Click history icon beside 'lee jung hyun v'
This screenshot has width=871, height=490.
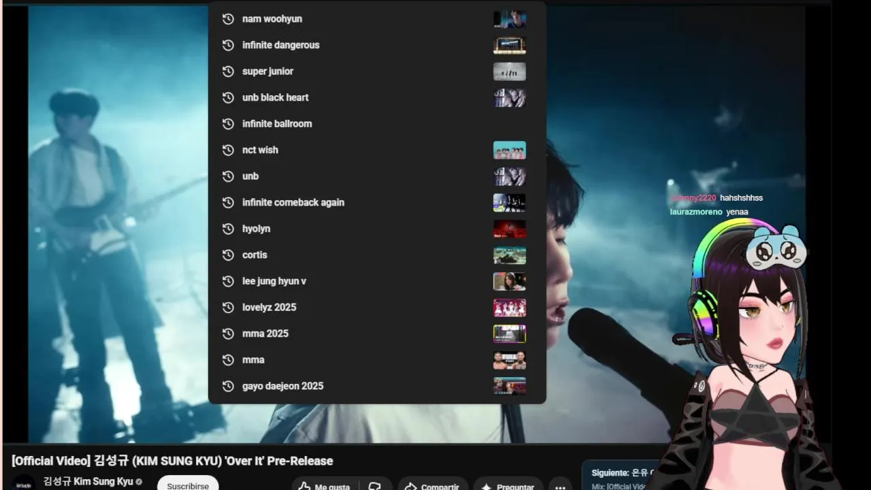pyautogui.click(x=228, y=281)
